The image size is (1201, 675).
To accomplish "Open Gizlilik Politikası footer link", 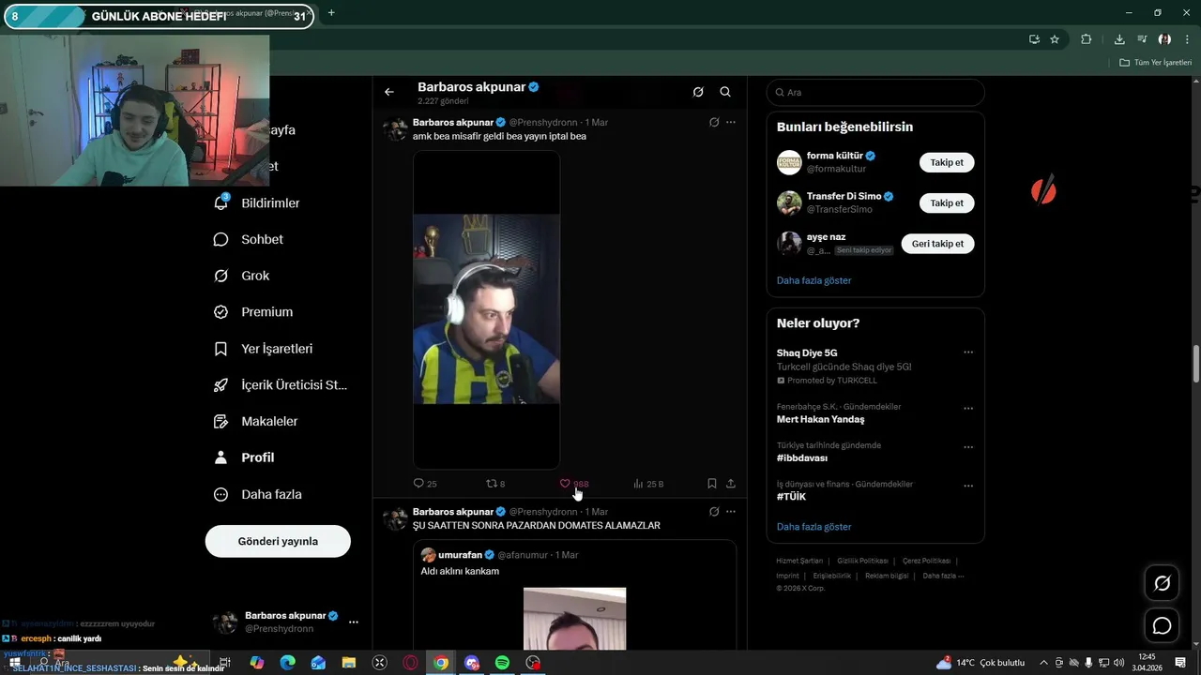I will point(862,561).
